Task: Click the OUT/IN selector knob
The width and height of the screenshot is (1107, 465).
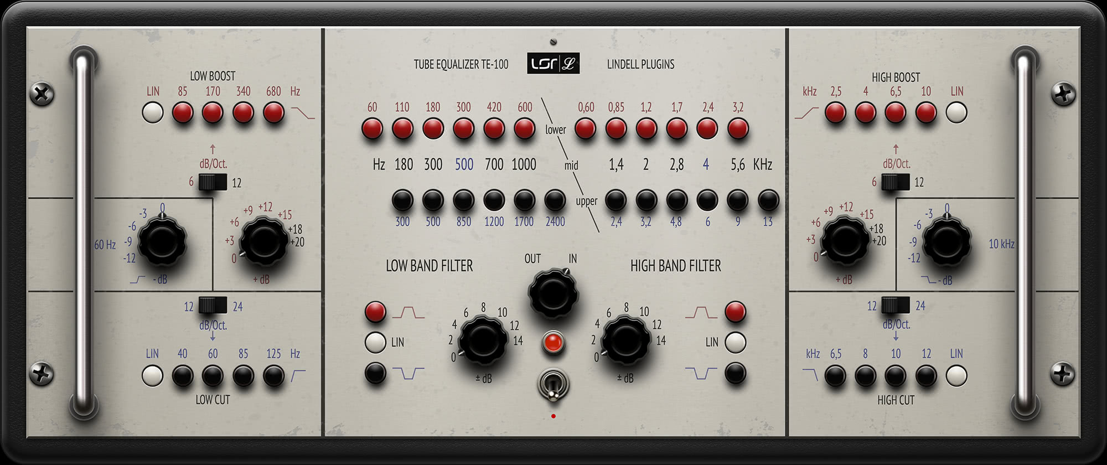Action: (x=553, y=293)
